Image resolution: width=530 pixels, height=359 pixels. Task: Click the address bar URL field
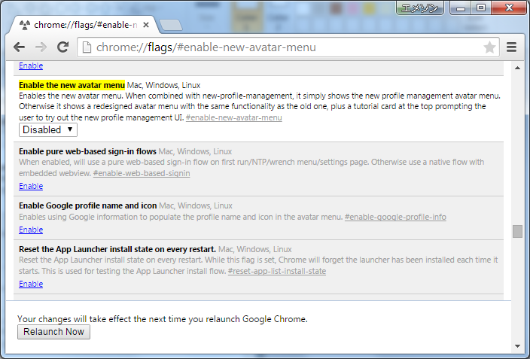tap(286, 47)
